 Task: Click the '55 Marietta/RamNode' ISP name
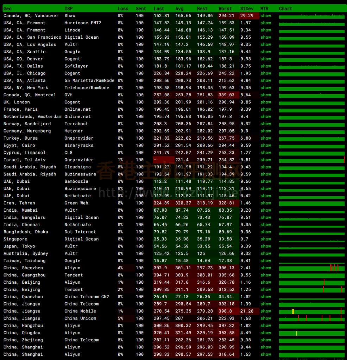coord(89,81)
